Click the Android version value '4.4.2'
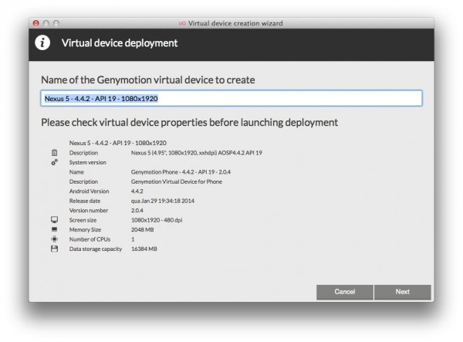463x342 pixels. 137,191
